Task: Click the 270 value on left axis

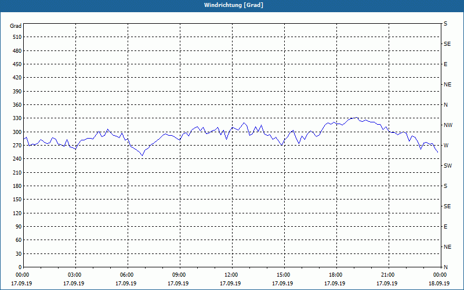Action: point(17,146)
